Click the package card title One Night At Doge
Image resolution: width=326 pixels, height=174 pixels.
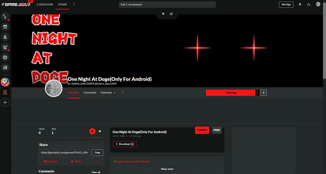[139, 132]
